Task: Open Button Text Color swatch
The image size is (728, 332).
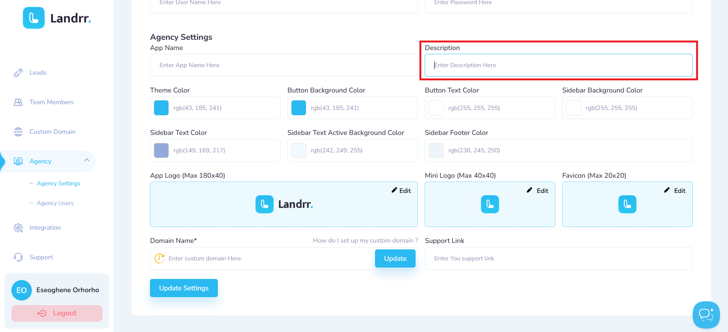Action: [x=436, y=108]
